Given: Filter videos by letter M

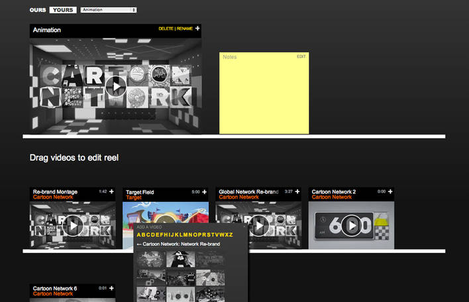Looking at the screenshot, I should (185, 234).
